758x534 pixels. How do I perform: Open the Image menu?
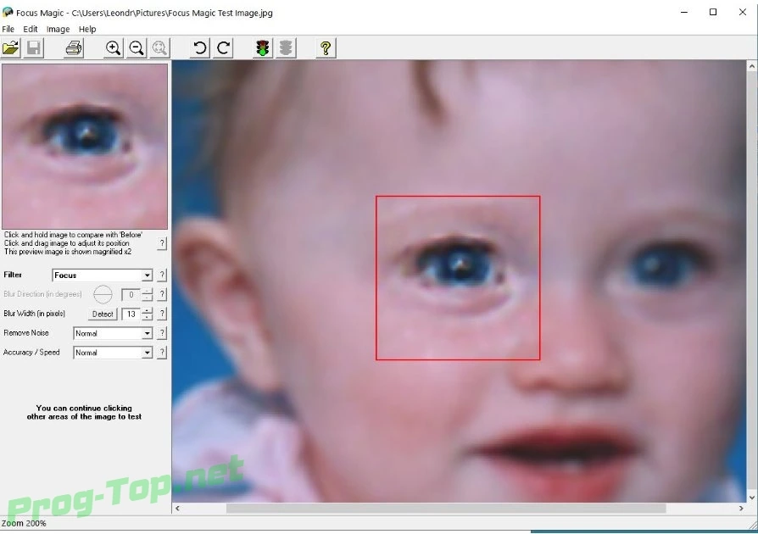[58, 29]
